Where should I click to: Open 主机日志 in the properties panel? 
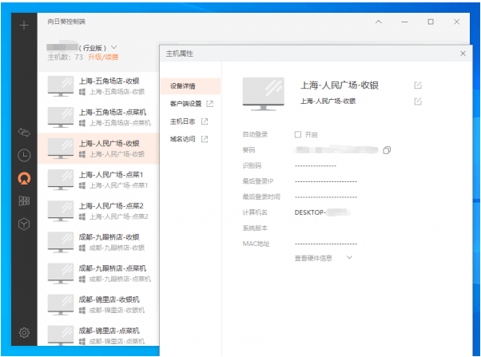coord(189,121)
